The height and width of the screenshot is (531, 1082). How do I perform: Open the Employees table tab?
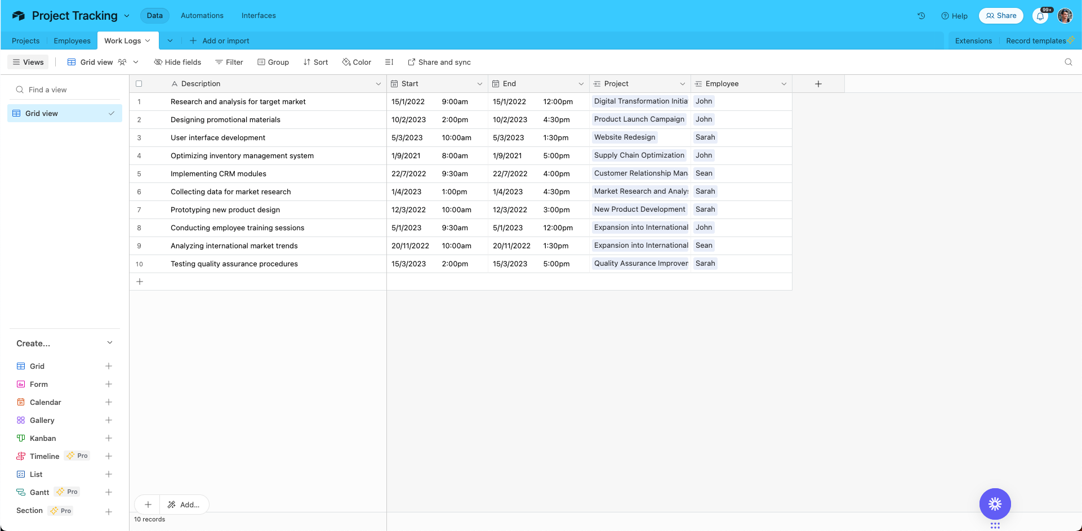click(x=72, y=41)
